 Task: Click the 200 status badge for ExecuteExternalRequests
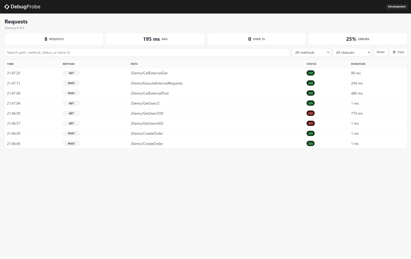[311, 83]
